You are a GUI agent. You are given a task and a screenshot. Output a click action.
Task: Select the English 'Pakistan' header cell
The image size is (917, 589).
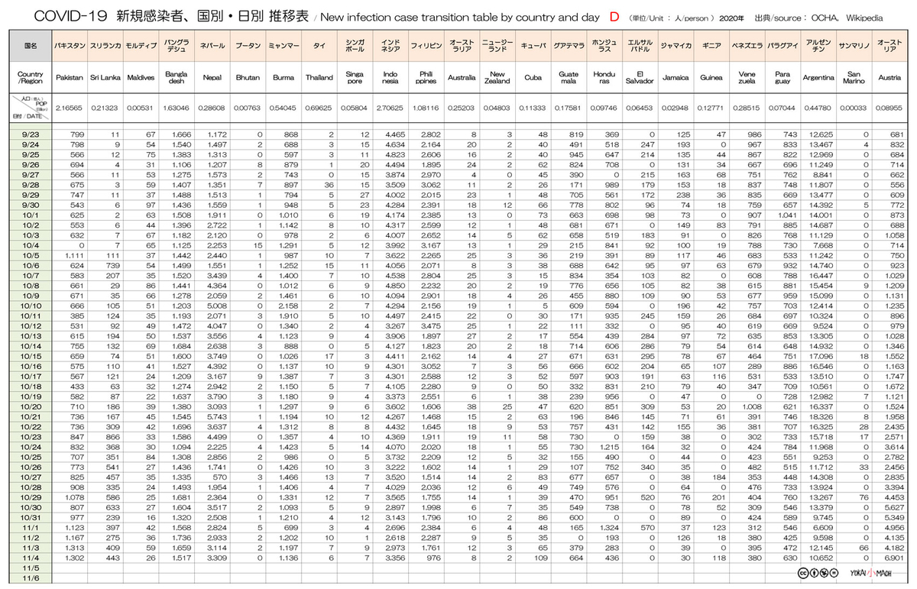coord(69,78)
